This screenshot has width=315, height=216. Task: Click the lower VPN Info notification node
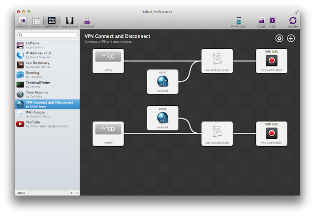pyautogui.click(x=272, y=134)
